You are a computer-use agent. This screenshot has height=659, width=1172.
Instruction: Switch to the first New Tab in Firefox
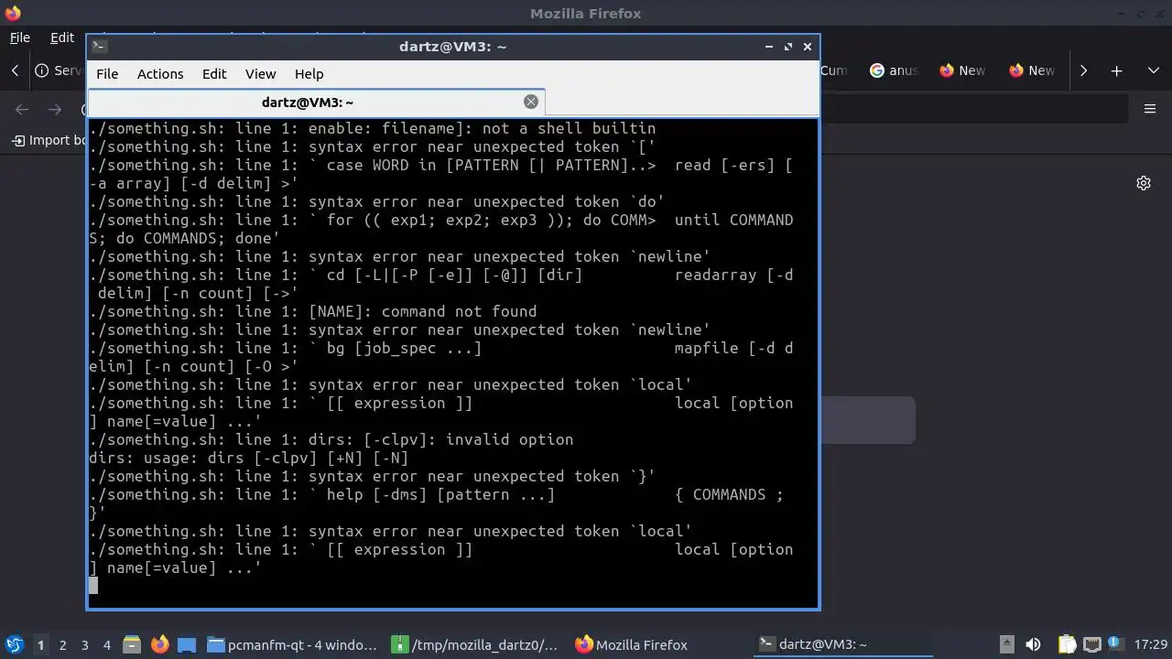pos(962,70)
